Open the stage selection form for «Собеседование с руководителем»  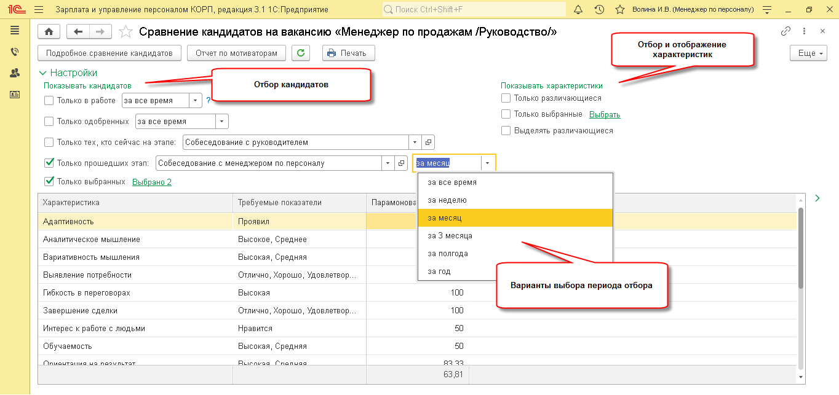click(429, 142)
